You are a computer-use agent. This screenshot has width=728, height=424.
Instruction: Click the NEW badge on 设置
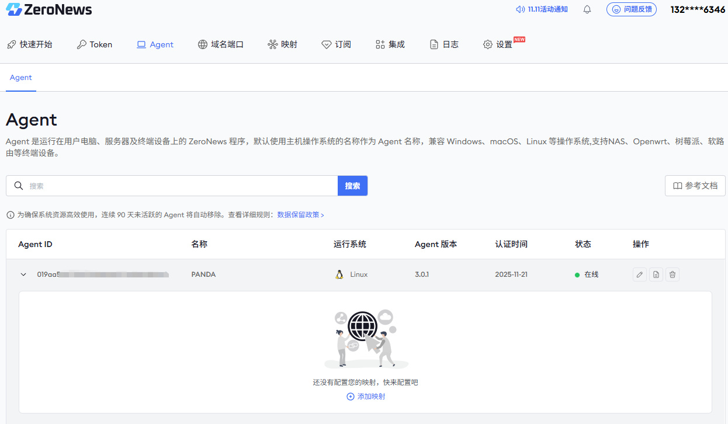pos(519,40)
